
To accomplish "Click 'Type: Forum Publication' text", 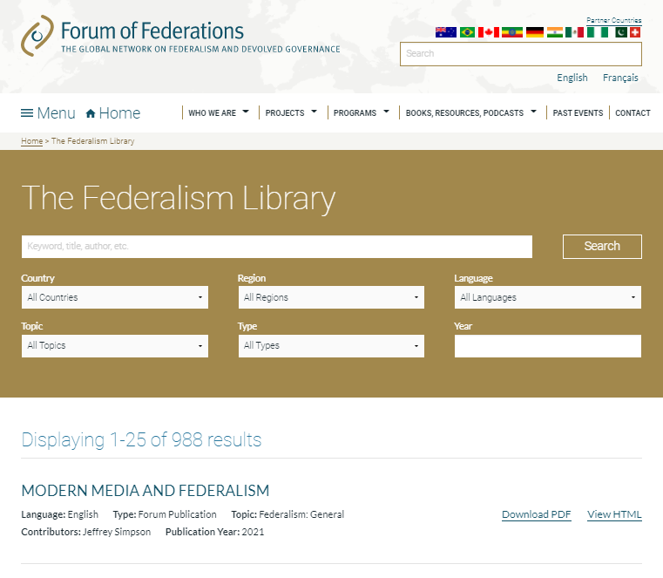I will click(x=165, y=514).
